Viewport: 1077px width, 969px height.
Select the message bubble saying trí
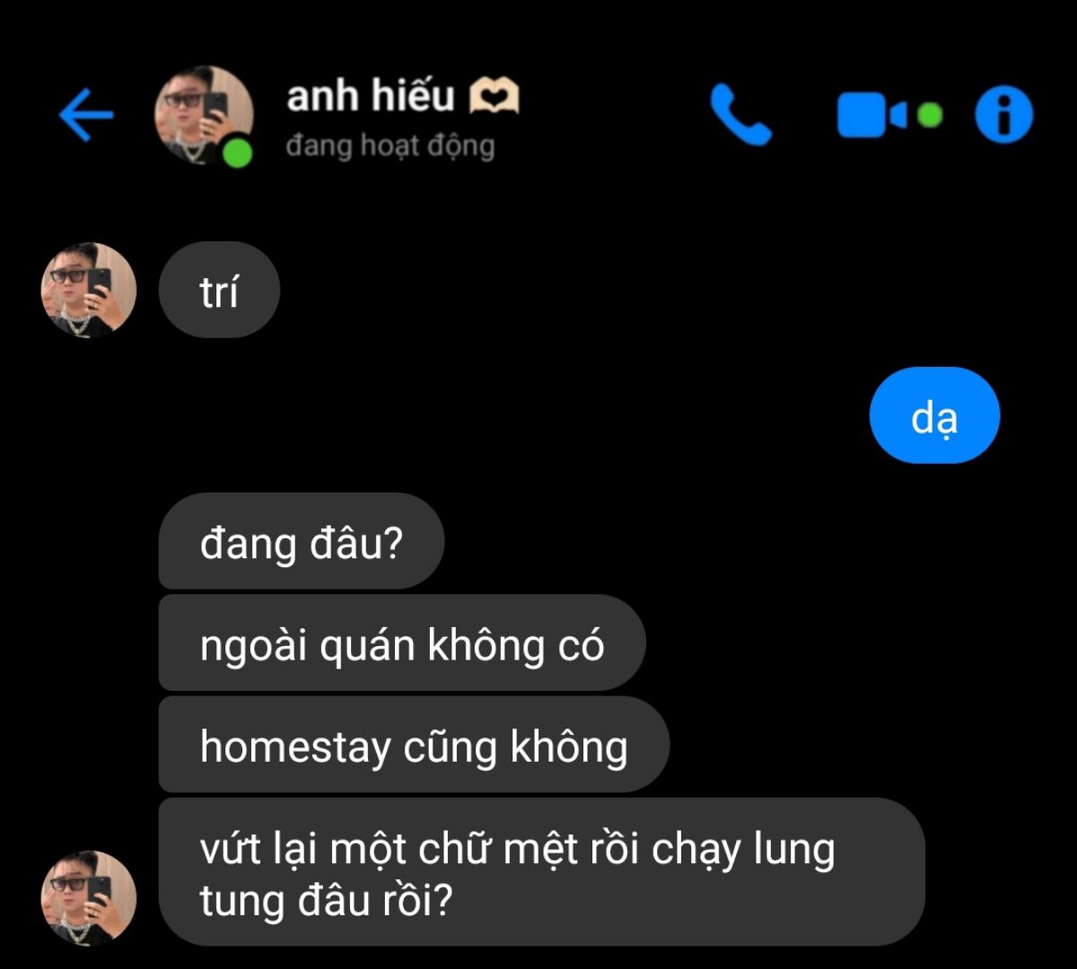[x=219, y=291]
